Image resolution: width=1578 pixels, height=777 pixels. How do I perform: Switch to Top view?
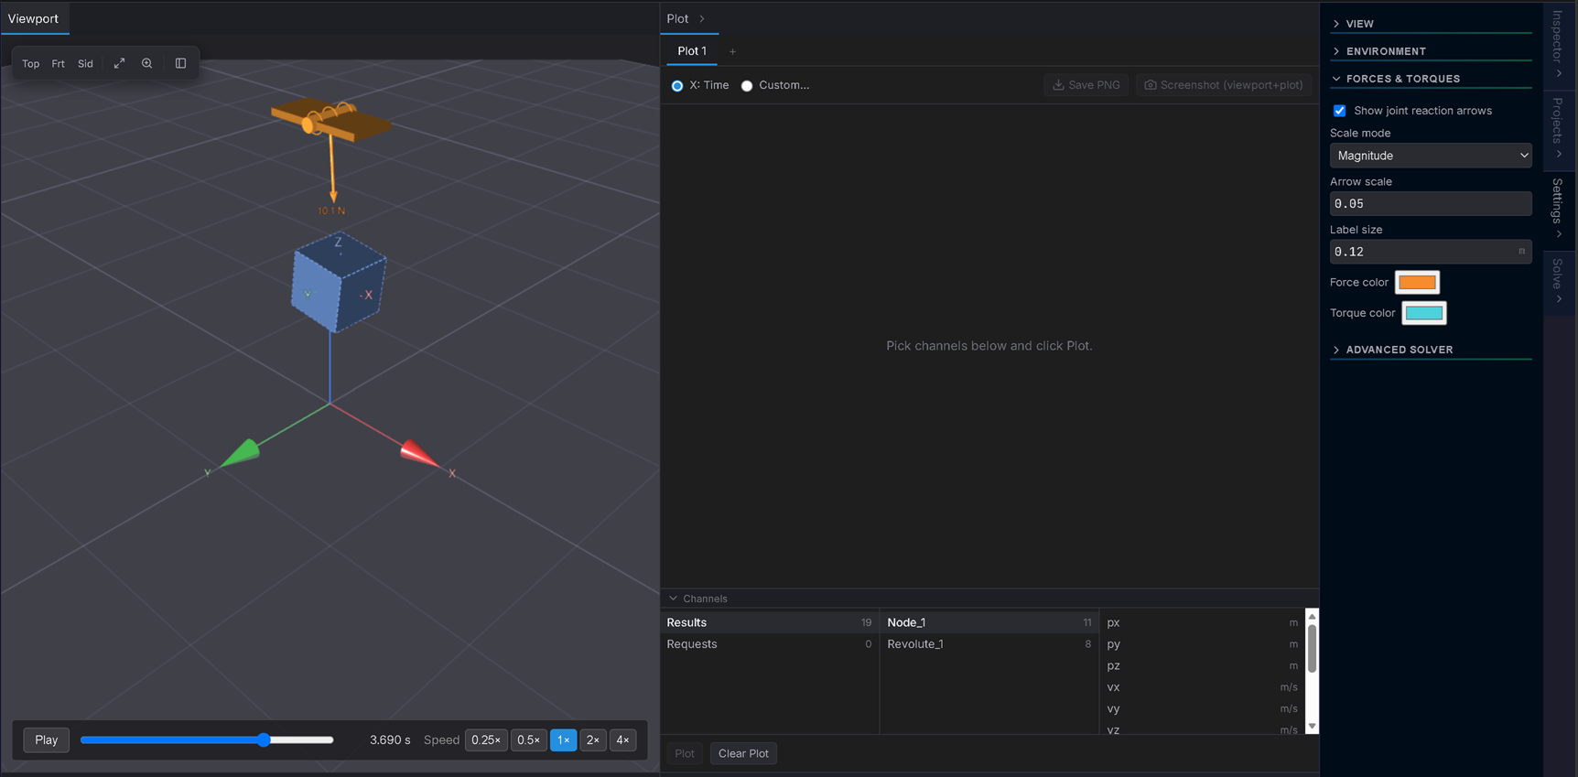pyautogui.click(x=30, y=63)
